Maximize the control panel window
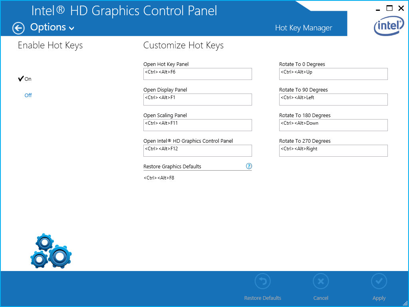This screenshot has width=409, height=307. pos(389,8)
